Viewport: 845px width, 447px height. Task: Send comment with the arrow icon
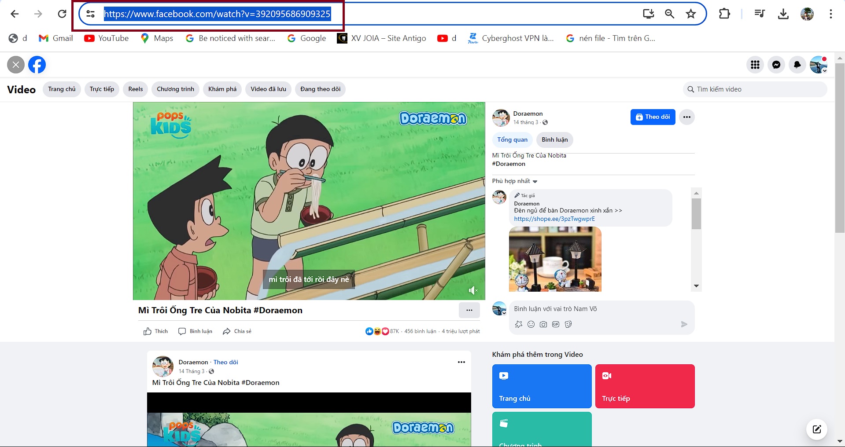click(x=684, y=324)
